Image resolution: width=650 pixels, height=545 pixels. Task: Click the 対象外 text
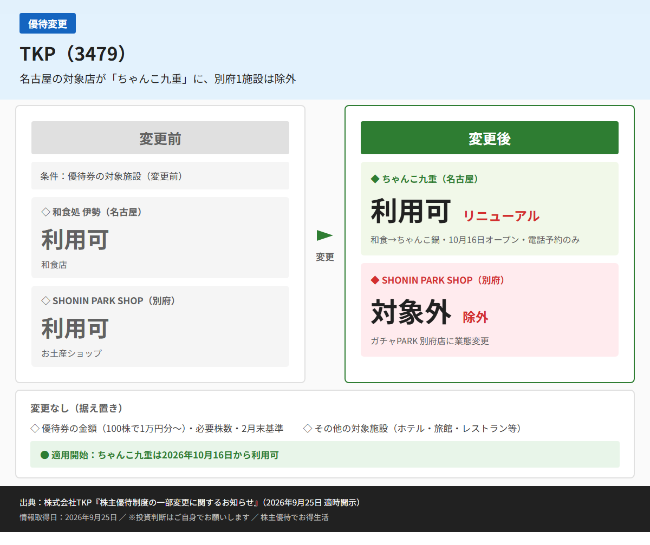pyautogui.click(x=411, y=312)
